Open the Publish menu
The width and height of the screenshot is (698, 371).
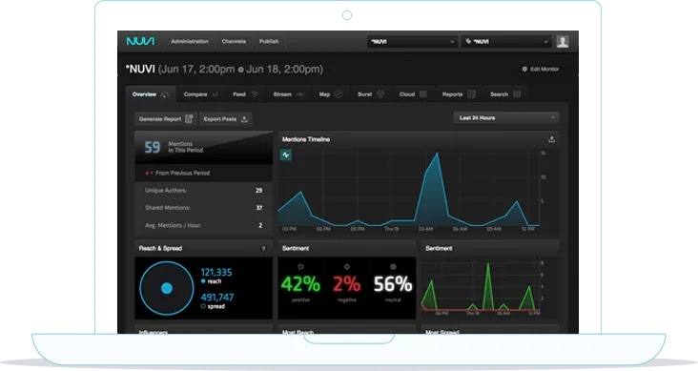pos(269,41)
